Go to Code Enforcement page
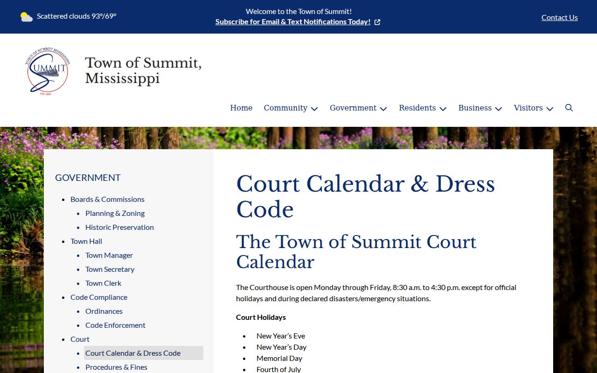 (115, 325)
